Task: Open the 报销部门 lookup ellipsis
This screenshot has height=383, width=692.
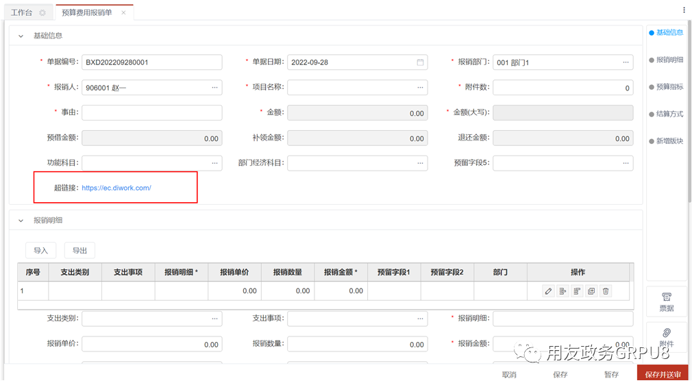Action: click(x=626, y=62)
